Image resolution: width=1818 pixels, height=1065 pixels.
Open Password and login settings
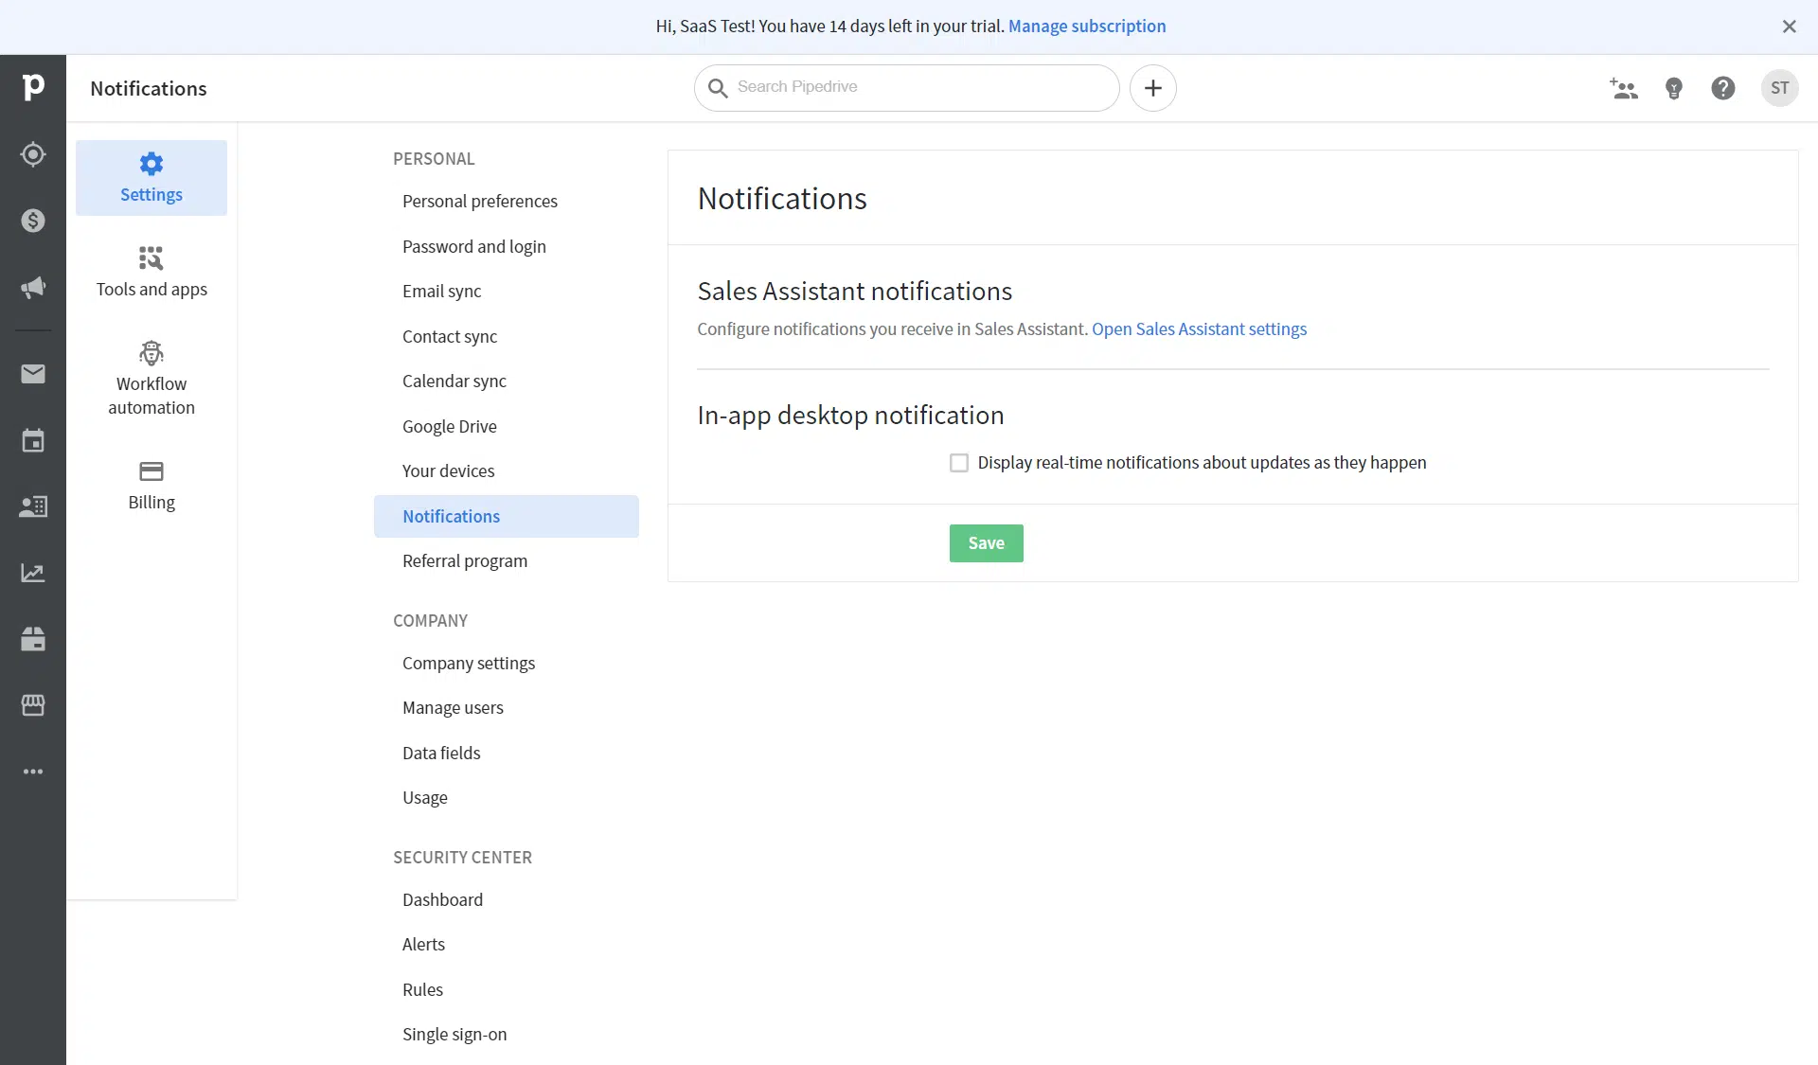pyautogui.click(x=507, y=247)
